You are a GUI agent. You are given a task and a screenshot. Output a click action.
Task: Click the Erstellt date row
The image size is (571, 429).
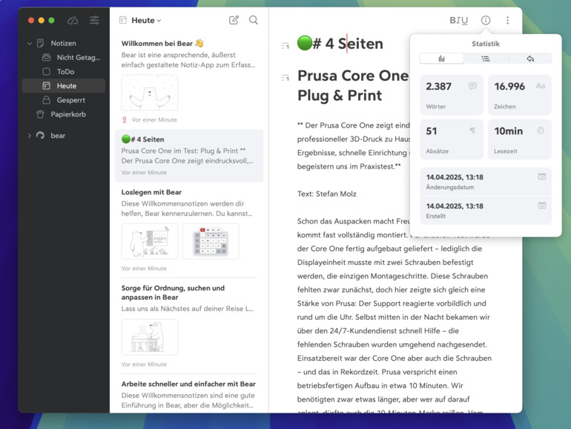486,211
